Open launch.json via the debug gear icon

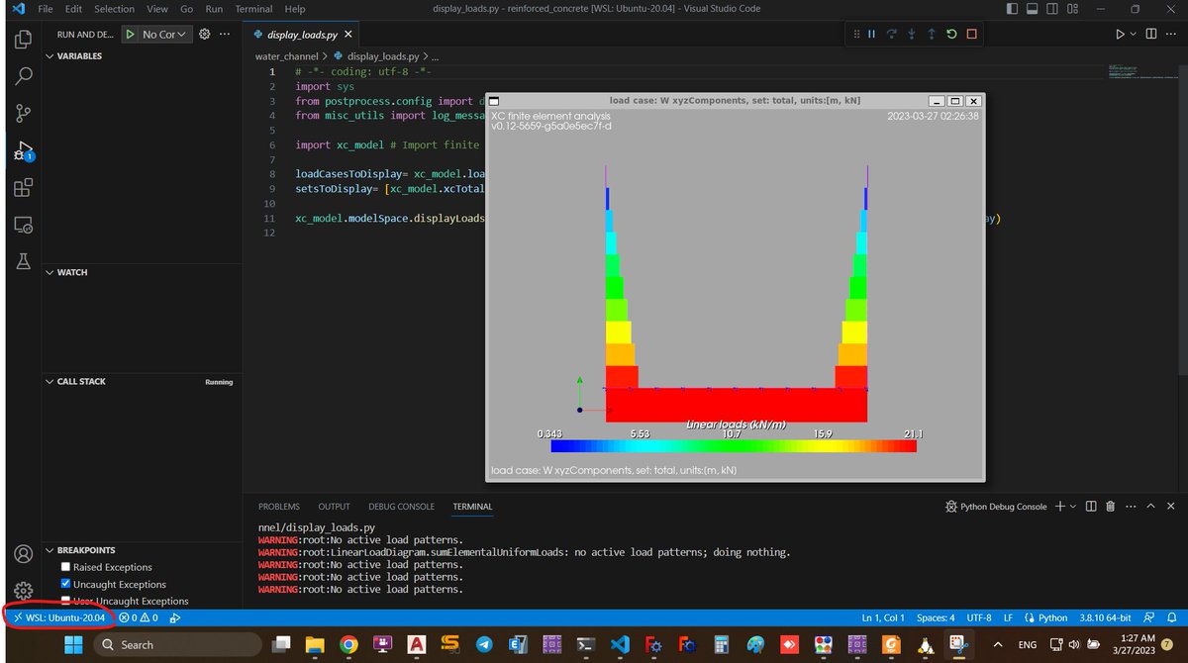point(205,34)
